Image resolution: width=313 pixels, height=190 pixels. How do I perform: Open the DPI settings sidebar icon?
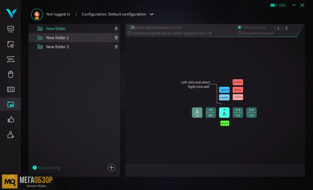coord(11,59)
